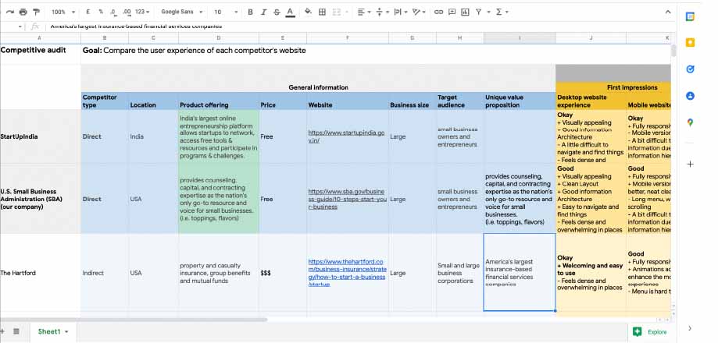
Task: Select the '$$$' price cell
Action: pyautogui.click(x=283, y=273)
